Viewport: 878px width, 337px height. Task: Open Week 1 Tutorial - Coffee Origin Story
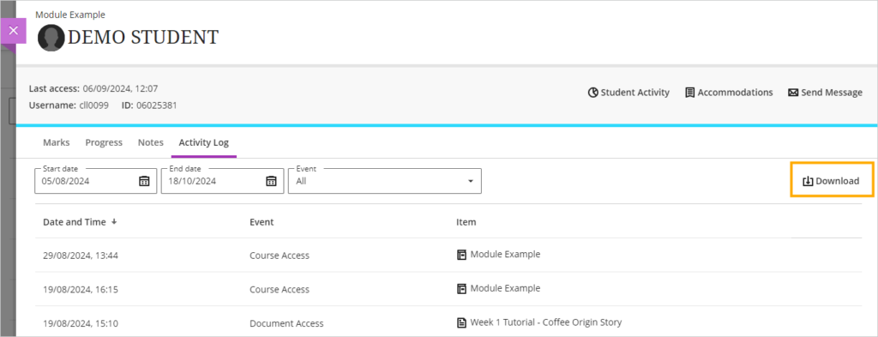click(x=546, y=322)
